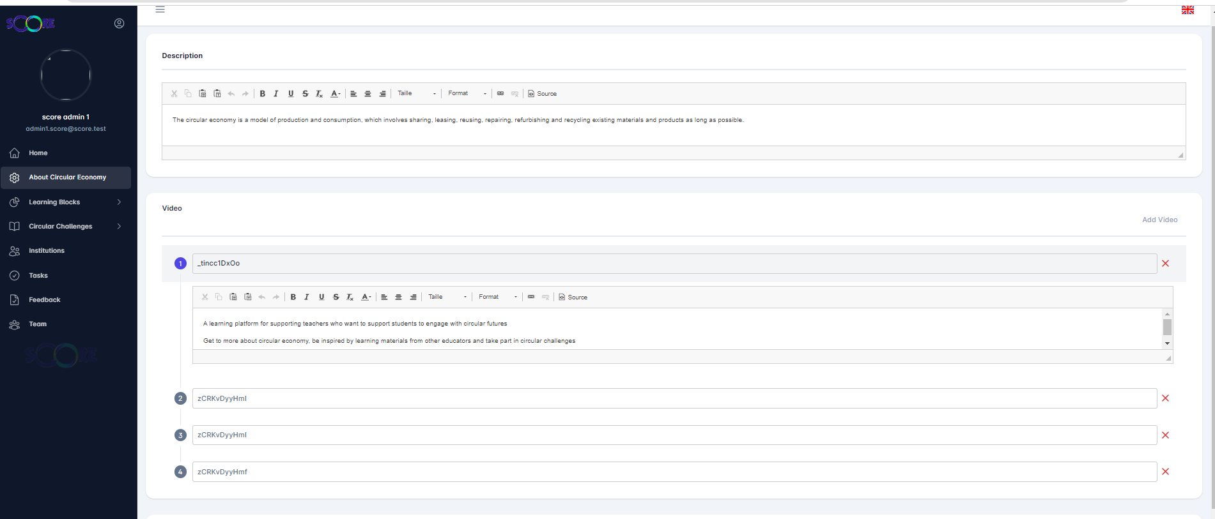1215x519 pixels.
Task: Remove video 2 using the red X
Action: 1165,398
